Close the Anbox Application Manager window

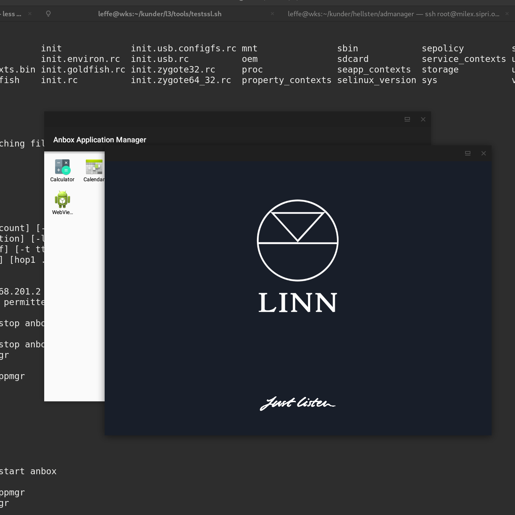pyautogui.click(x=423, y=119)
